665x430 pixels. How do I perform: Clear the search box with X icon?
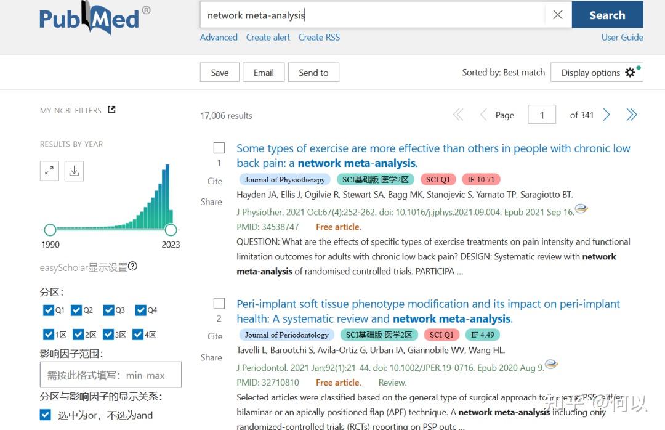coord(558,15)
